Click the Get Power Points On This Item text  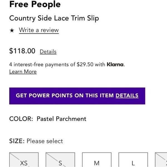tap(65, 95)
